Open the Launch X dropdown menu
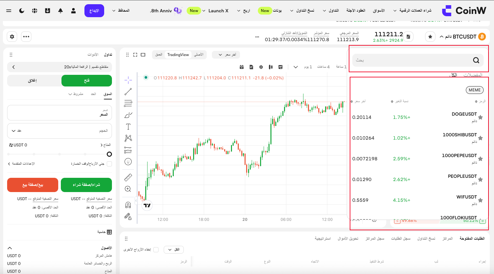 215,11
